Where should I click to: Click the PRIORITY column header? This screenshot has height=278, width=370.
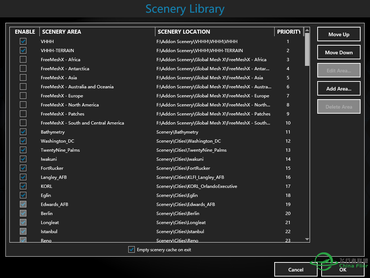[x=288, y=32]
